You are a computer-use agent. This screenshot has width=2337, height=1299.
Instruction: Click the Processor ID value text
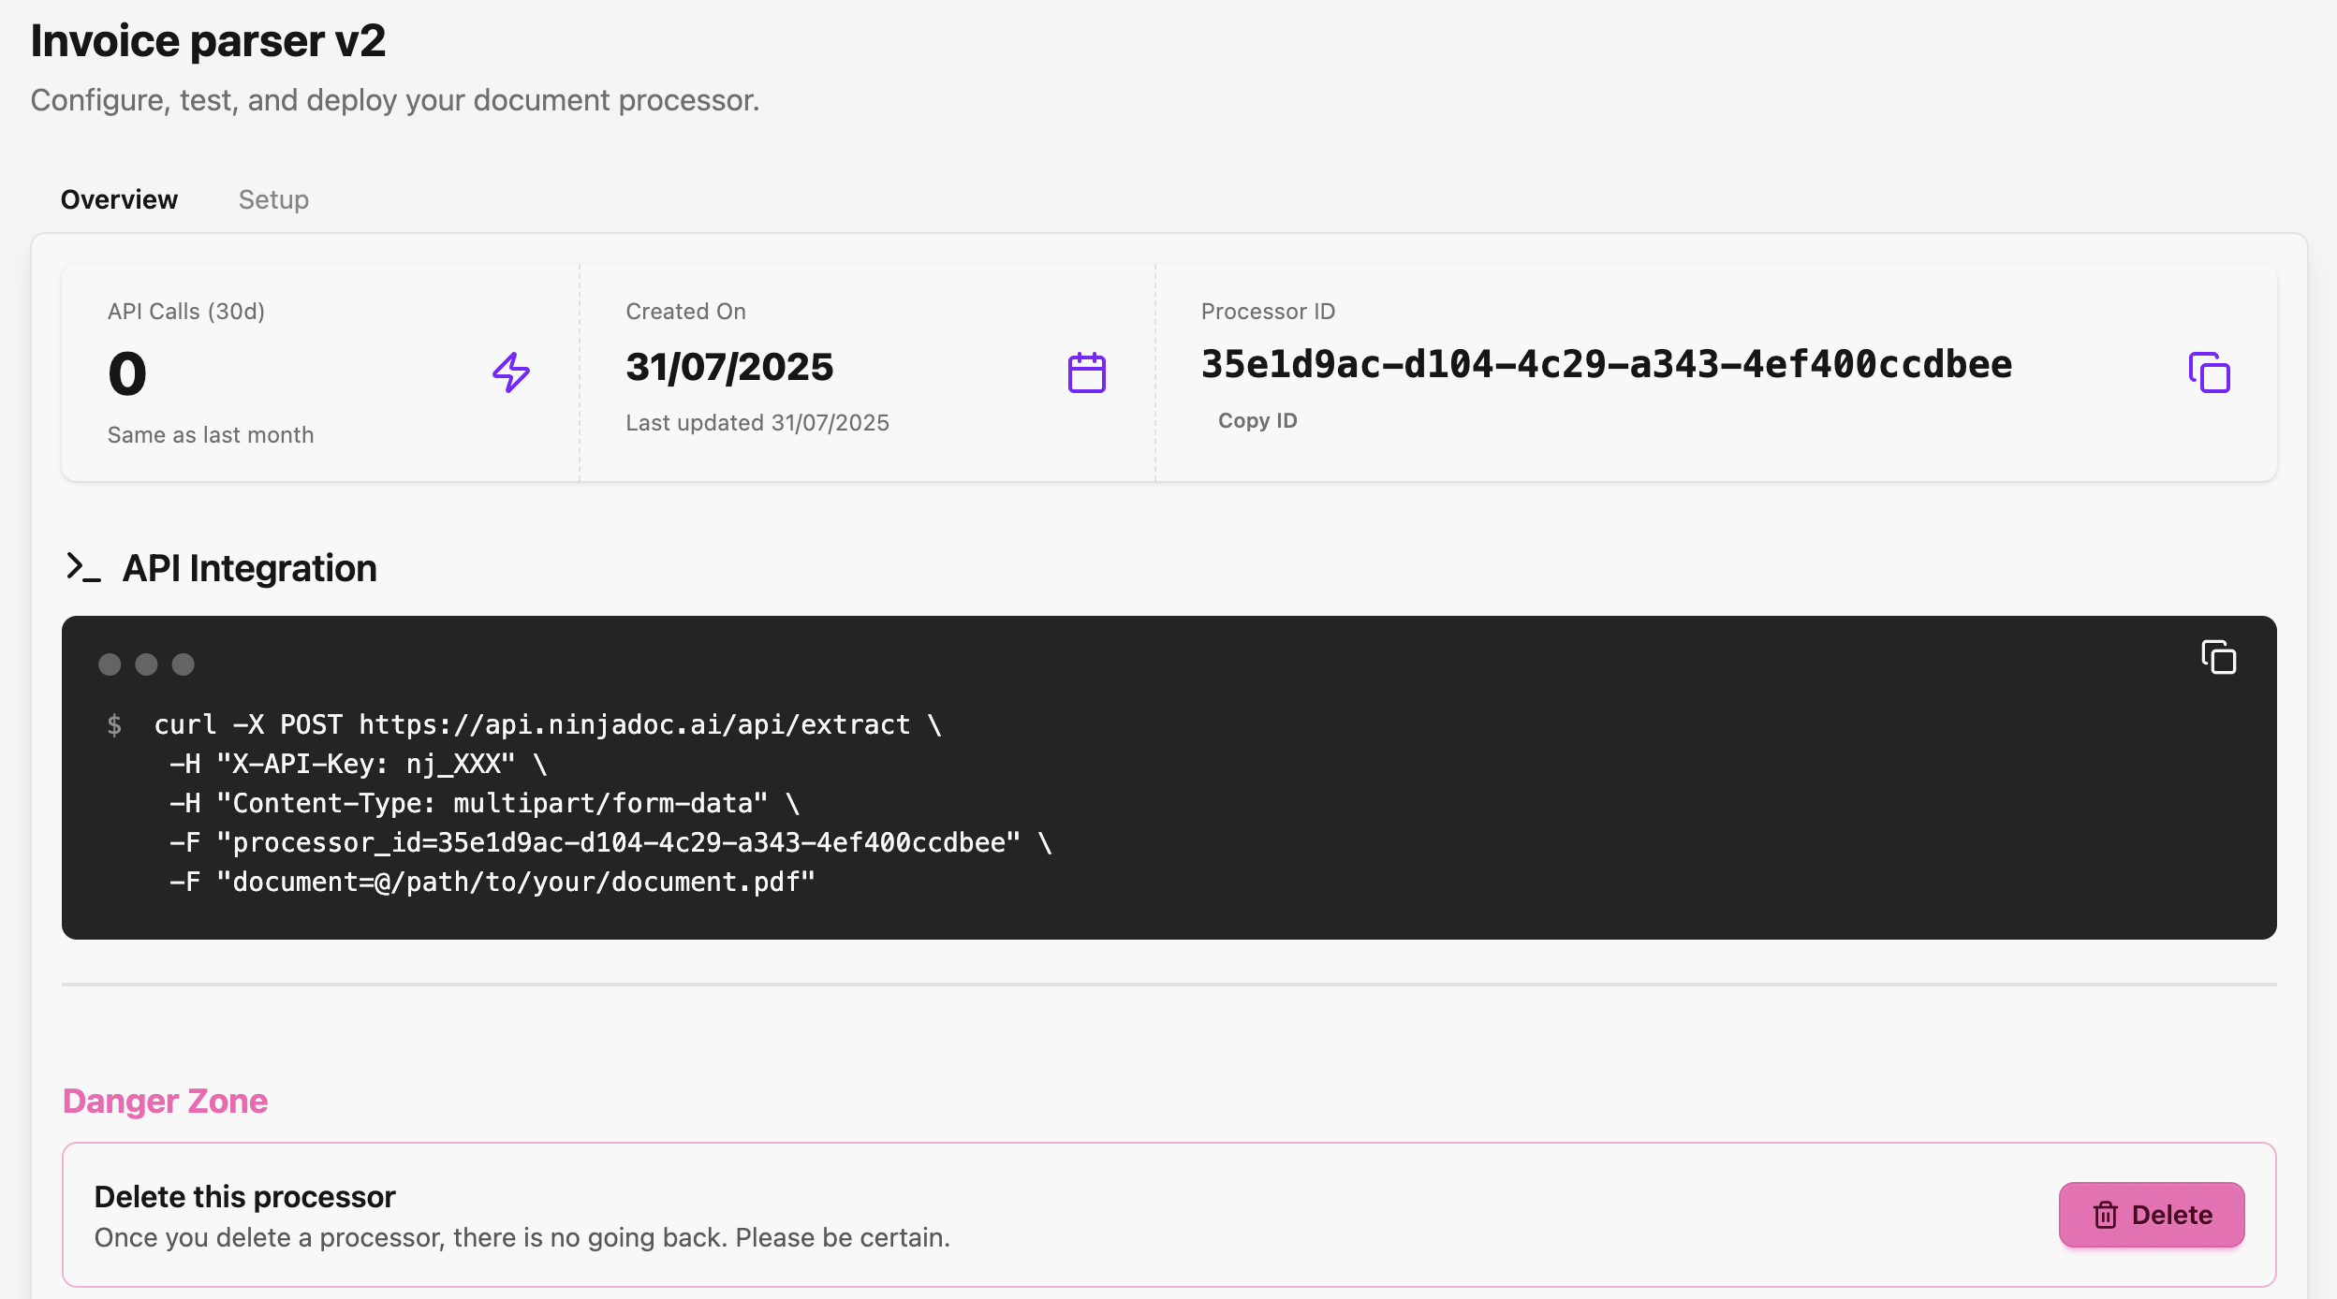click(1607, 365)
